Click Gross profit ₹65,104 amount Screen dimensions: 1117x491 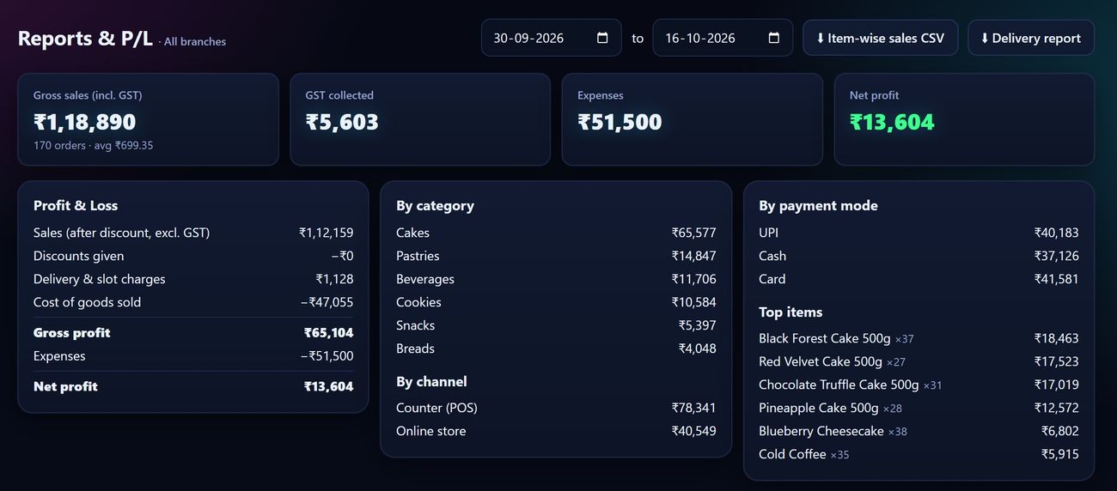point(328,333)
